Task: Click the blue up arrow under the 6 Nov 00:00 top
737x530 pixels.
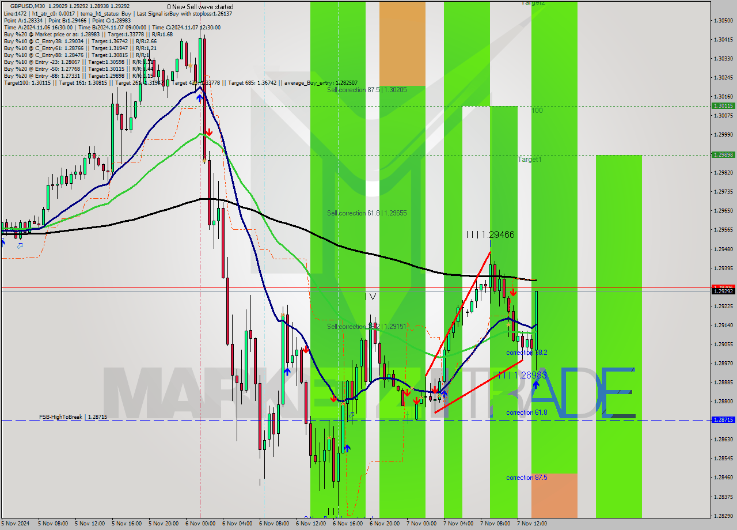Action: (199, 98)
